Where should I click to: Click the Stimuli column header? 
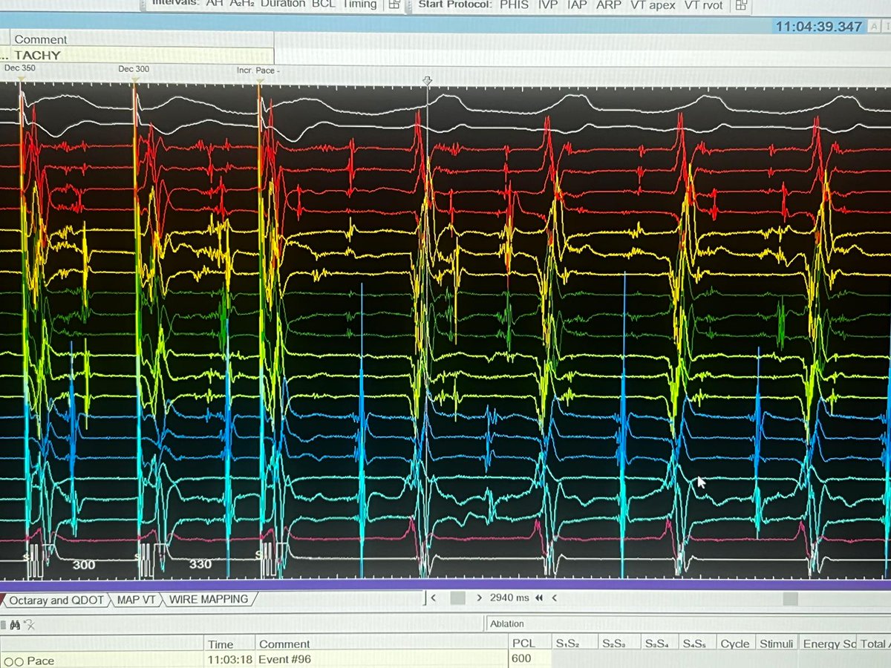[x=776, y=644]
